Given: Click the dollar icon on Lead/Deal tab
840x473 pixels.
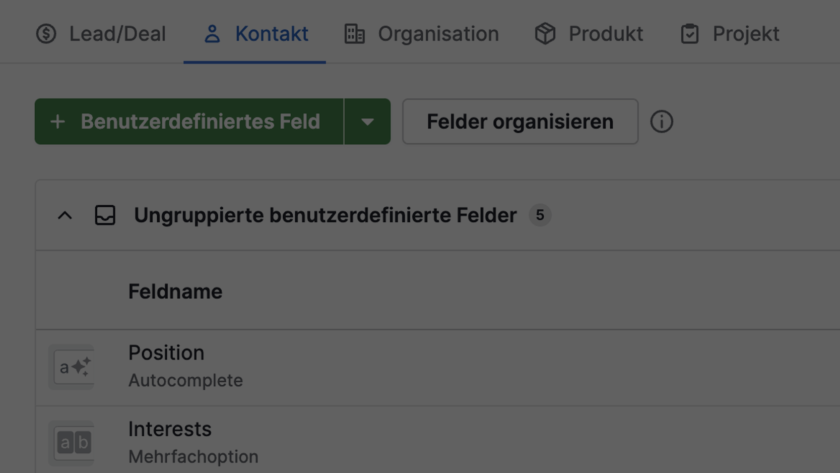Looking at the screenshot, I should pyautogui.click(x=45, y=34).
